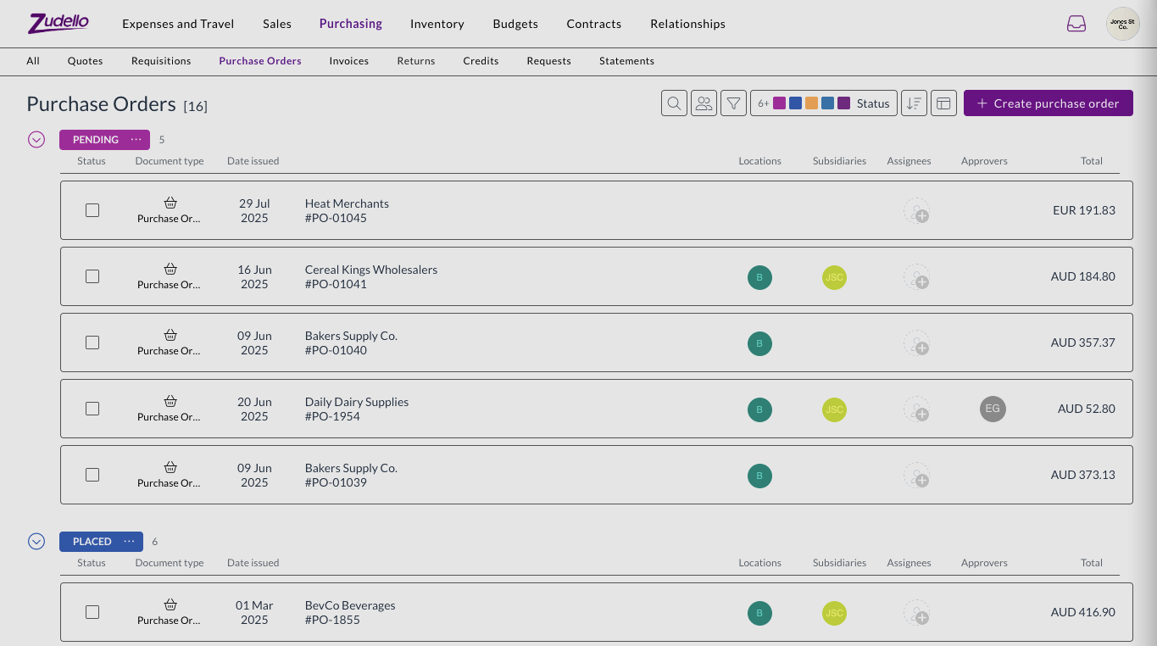
Task: Open the layout view icon
Action: (x=943, y=103)
